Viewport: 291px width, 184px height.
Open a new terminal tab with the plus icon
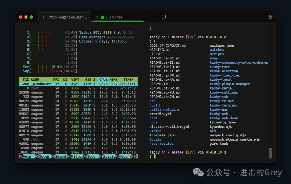click(151, 17)
